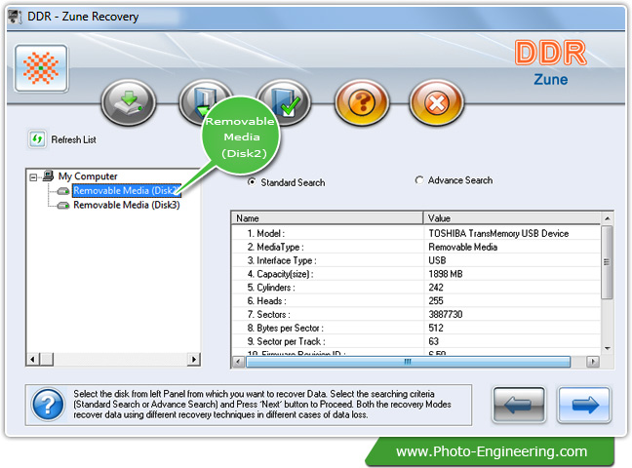Click the '63' value cell

433,341
